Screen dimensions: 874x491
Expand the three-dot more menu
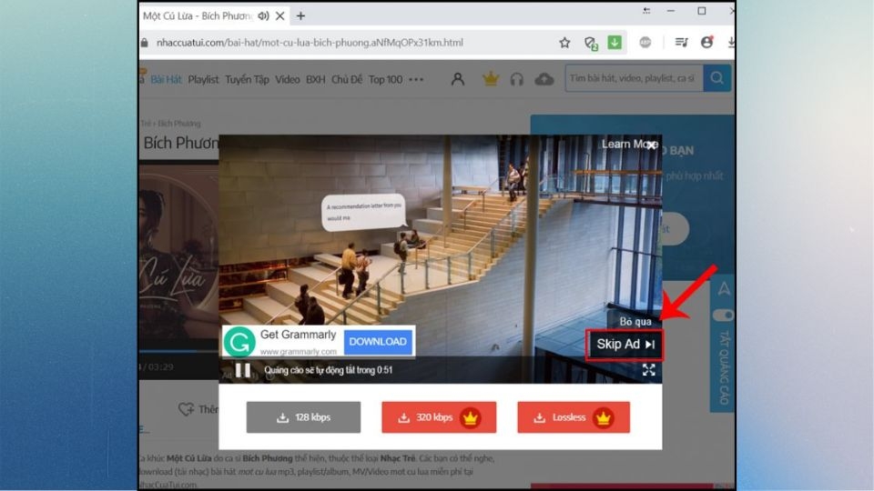(416, 79)
